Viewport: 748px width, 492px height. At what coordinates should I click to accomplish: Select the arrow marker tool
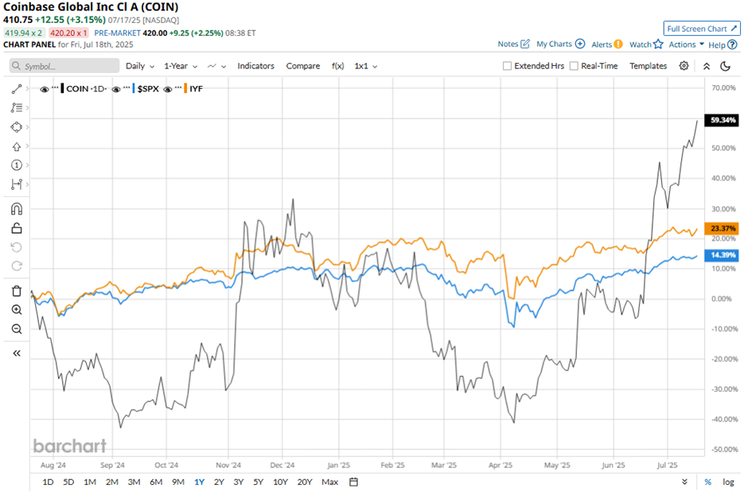16,146
